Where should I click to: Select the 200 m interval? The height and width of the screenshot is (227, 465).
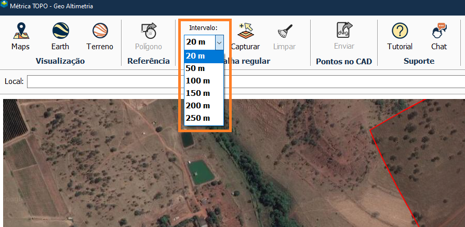point(204,106)
